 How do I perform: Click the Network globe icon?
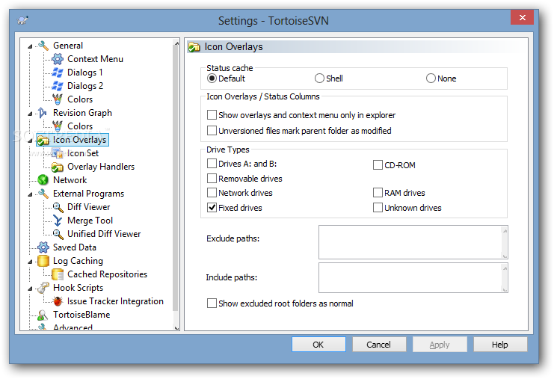coord(43,180)
